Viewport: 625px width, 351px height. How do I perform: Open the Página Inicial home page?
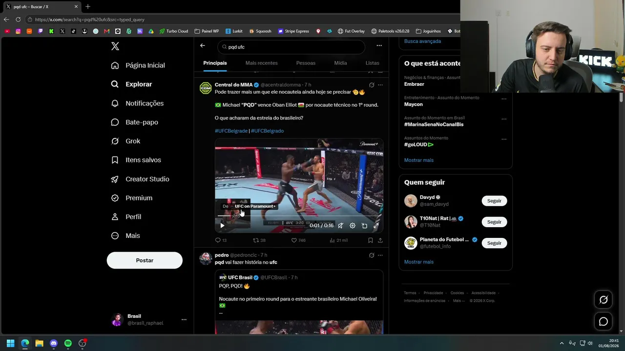[x=138, y=65]
